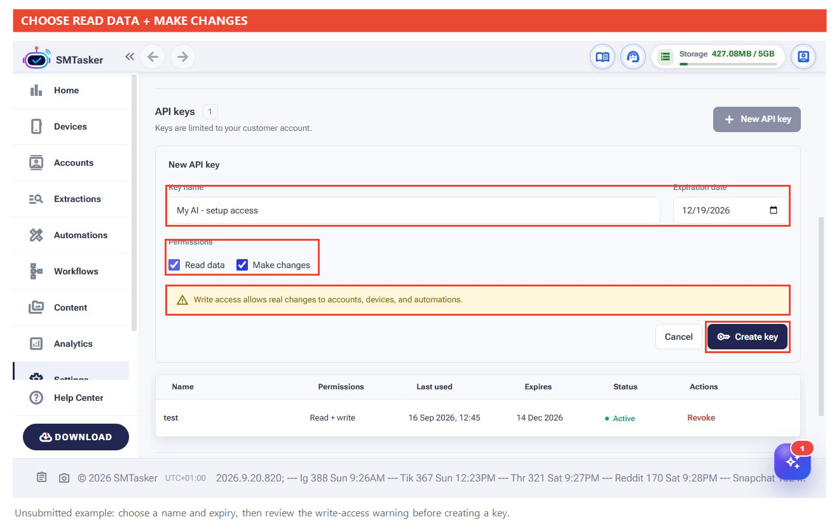This screenshot has width=839, height=531.
Task: Click the 'Read + write' permissions cell
Action: [x=332, y=417]
